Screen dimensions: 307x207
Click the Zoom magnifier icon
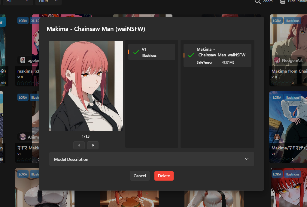coord(257,1)
